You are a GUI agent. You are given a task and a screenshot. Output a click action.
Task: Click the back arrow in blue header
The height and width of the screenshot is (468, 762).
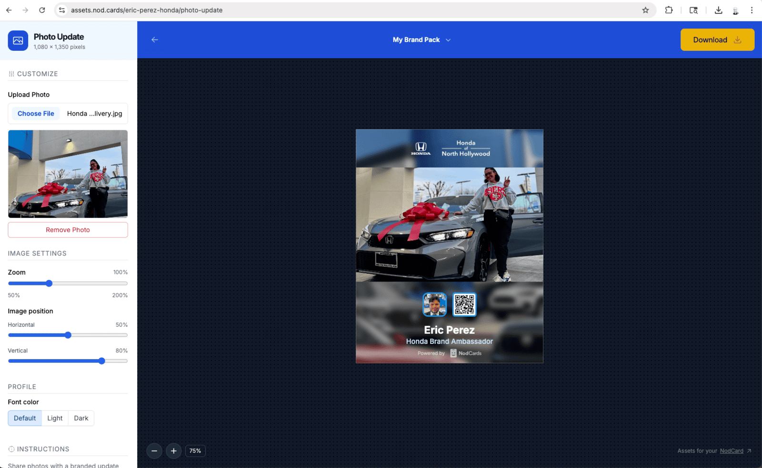point(155,40)
